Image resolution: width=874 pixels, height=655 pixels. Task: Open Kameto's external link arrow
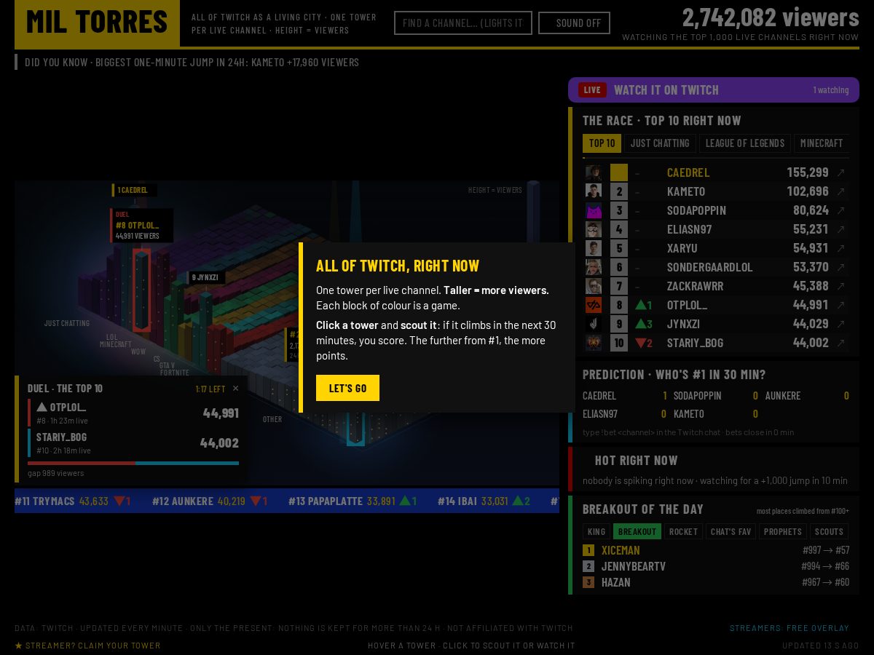click(x=840, y=191)
